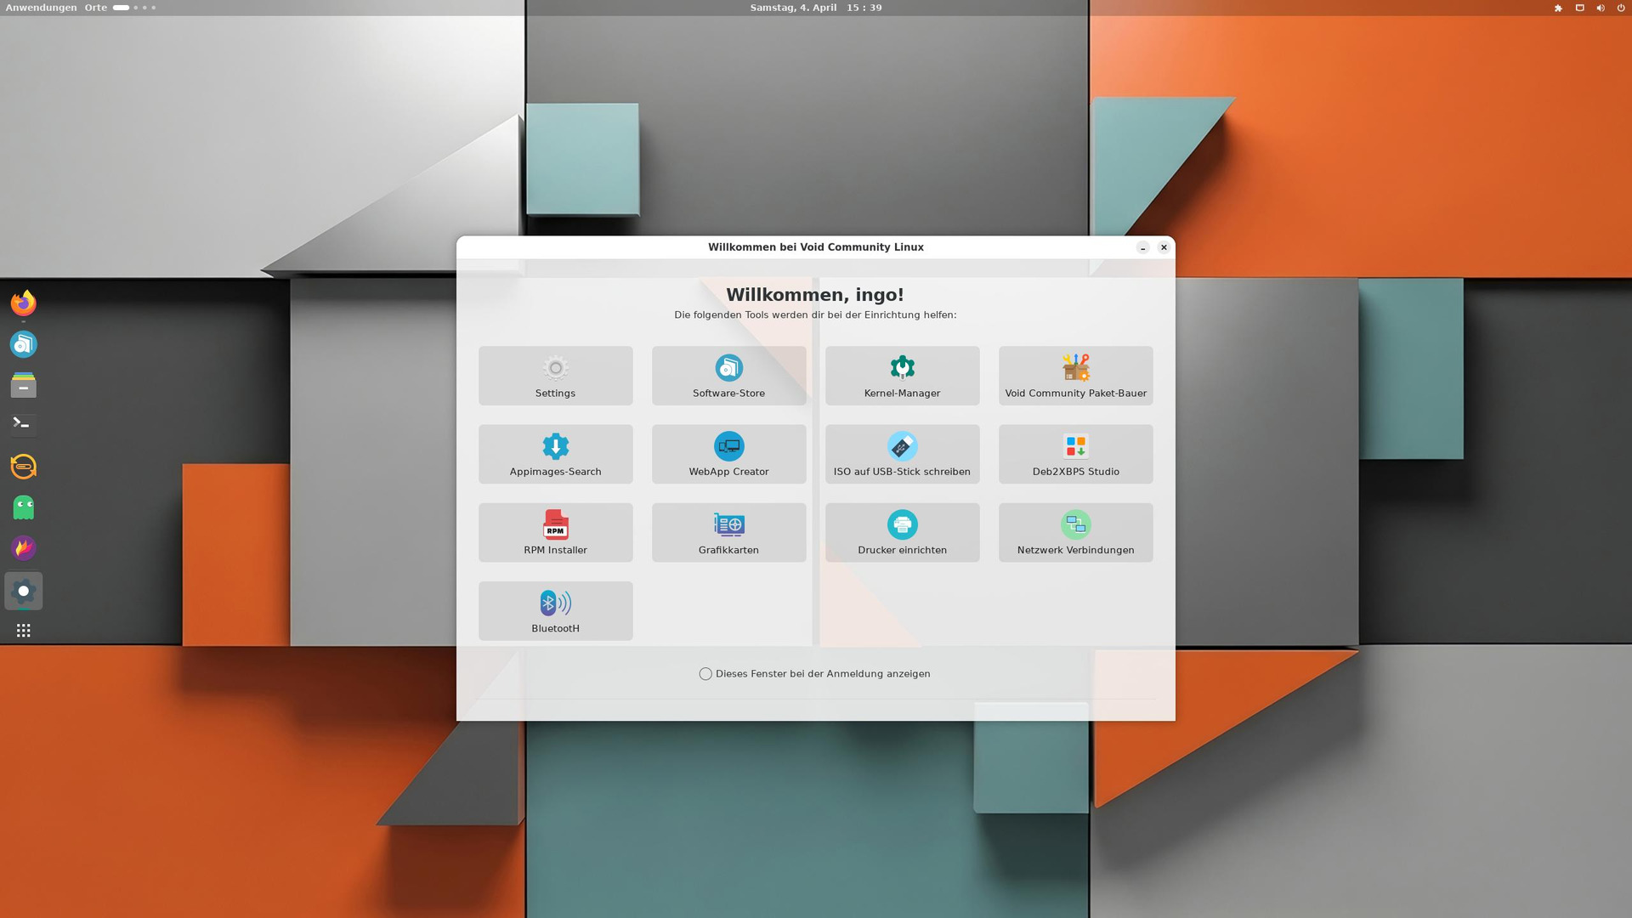Viewport: 1632px width, 918px height.
Task: Open Deb2XBPS Studio
Action: (x=1075, y=454)
